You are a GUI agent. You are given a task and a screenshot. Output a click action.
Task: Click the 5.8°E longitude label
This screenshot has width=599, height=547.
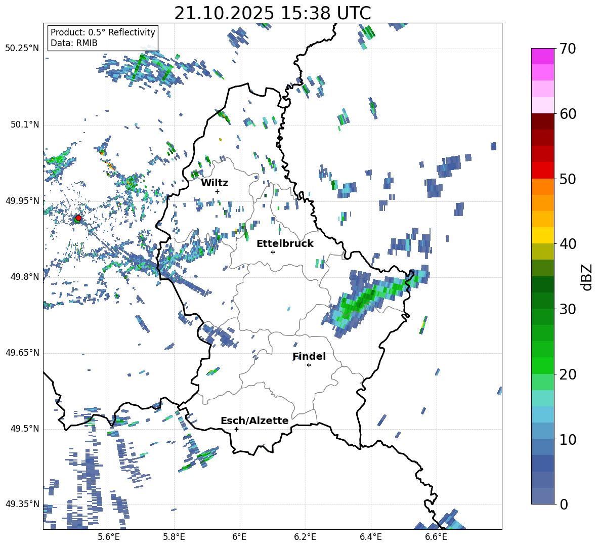pyautogui.click(x=174, y=537)
